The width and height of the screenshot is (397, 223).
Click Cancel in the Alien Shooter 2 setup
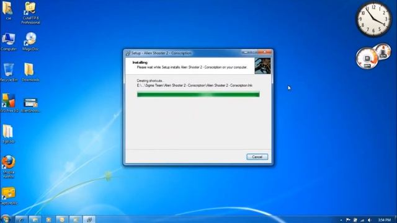click(x=257, y=157)
